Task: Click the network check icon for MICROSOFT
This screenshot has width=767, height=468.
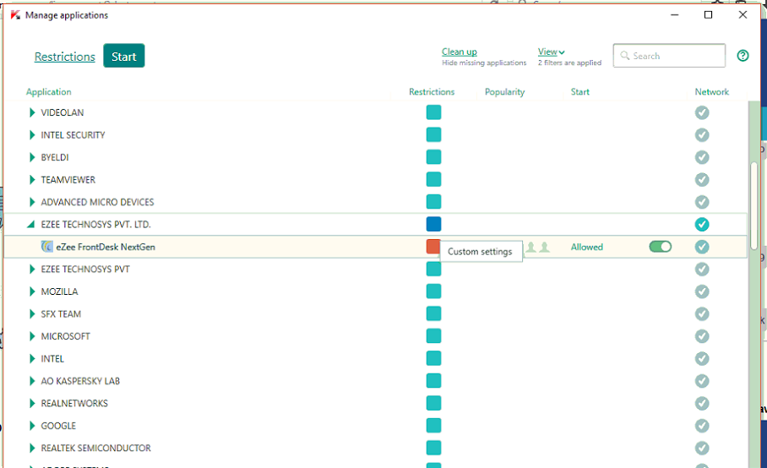Action: (x=702, y=336)
